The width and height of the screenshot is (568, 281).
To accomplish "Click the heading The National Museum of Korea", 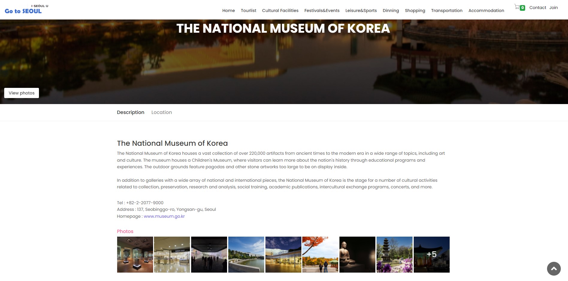I will (x=172, y=143).
